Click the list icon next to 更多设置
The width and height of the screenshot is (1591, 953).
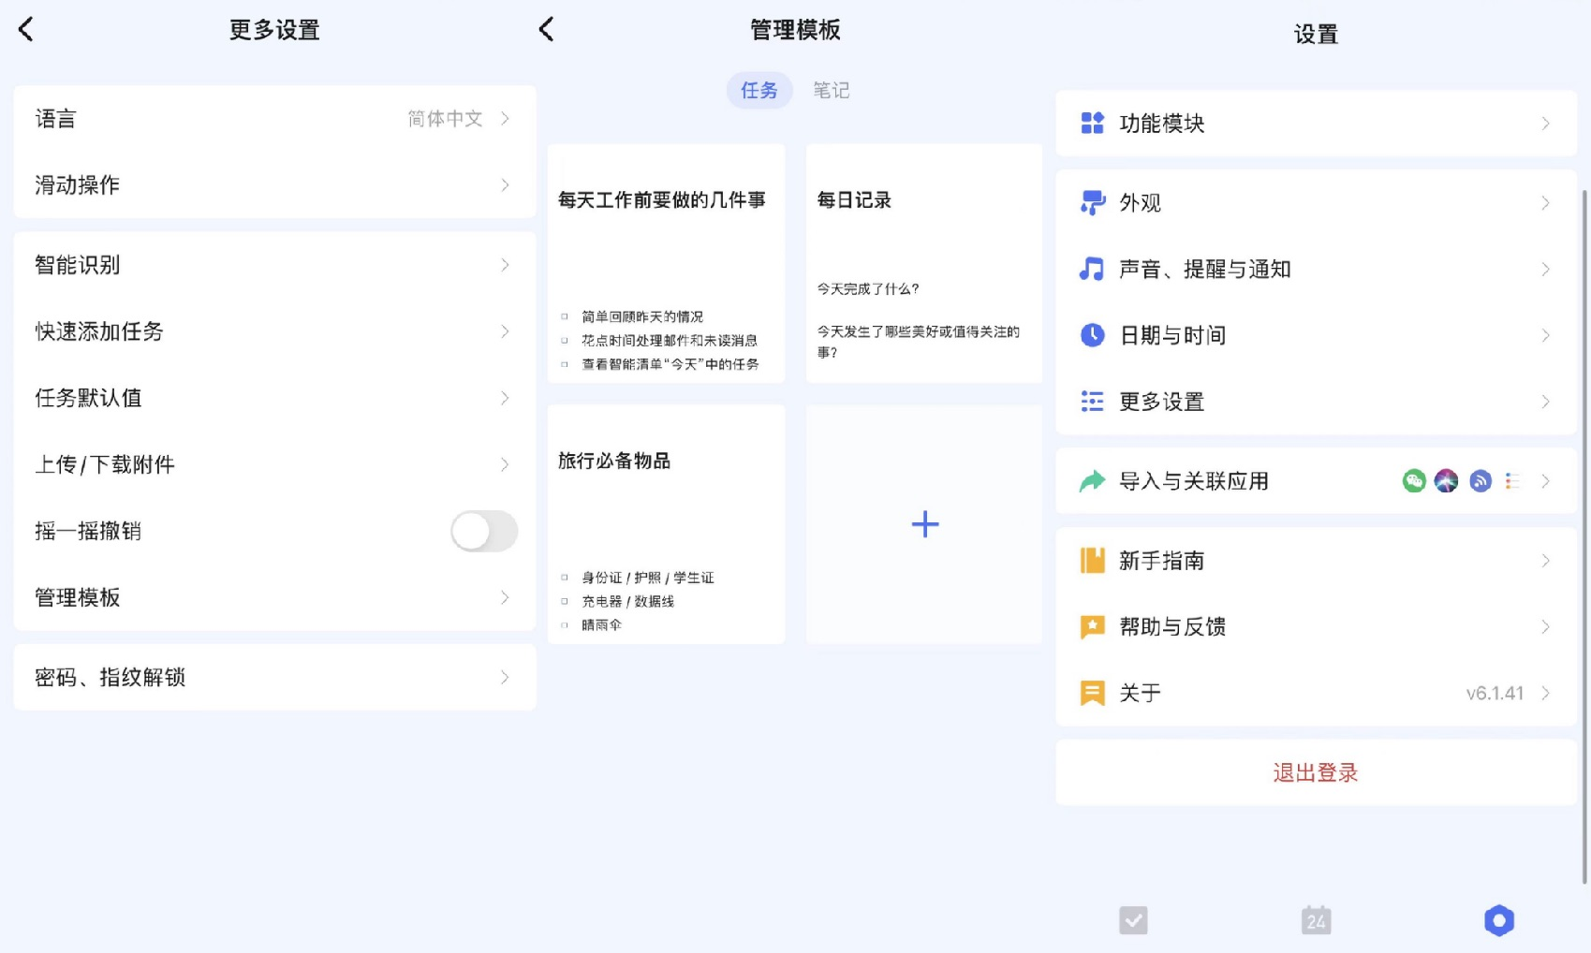(x=1092, y=402)
